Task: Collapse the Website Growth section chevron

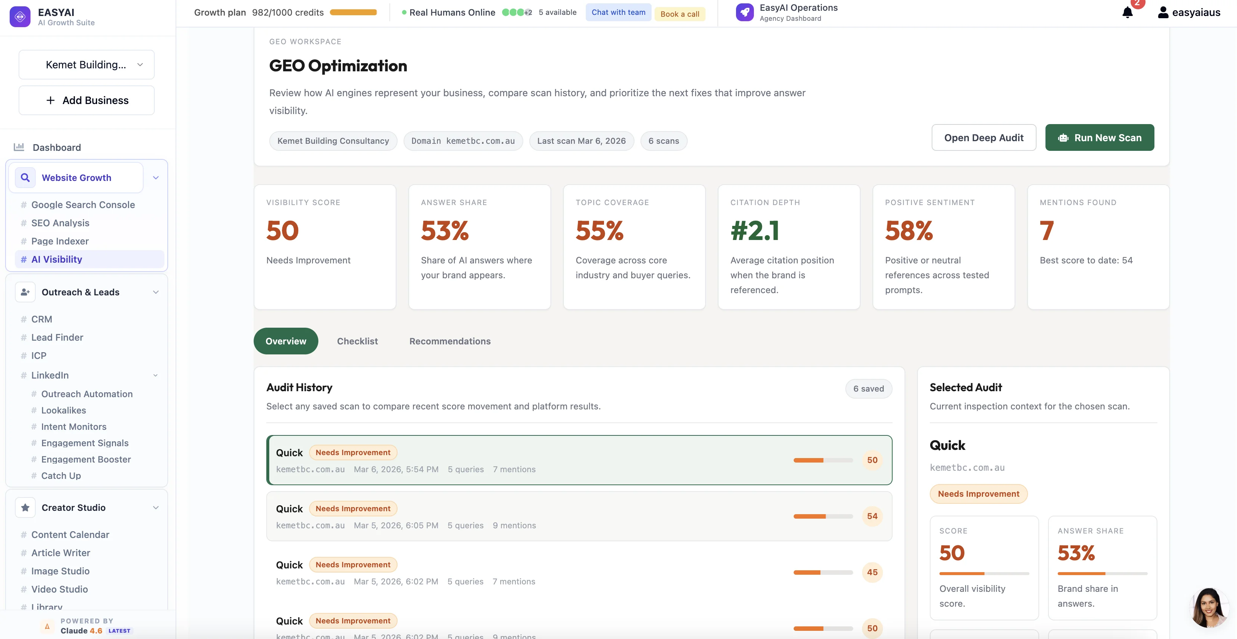Action: coord(155,178)
